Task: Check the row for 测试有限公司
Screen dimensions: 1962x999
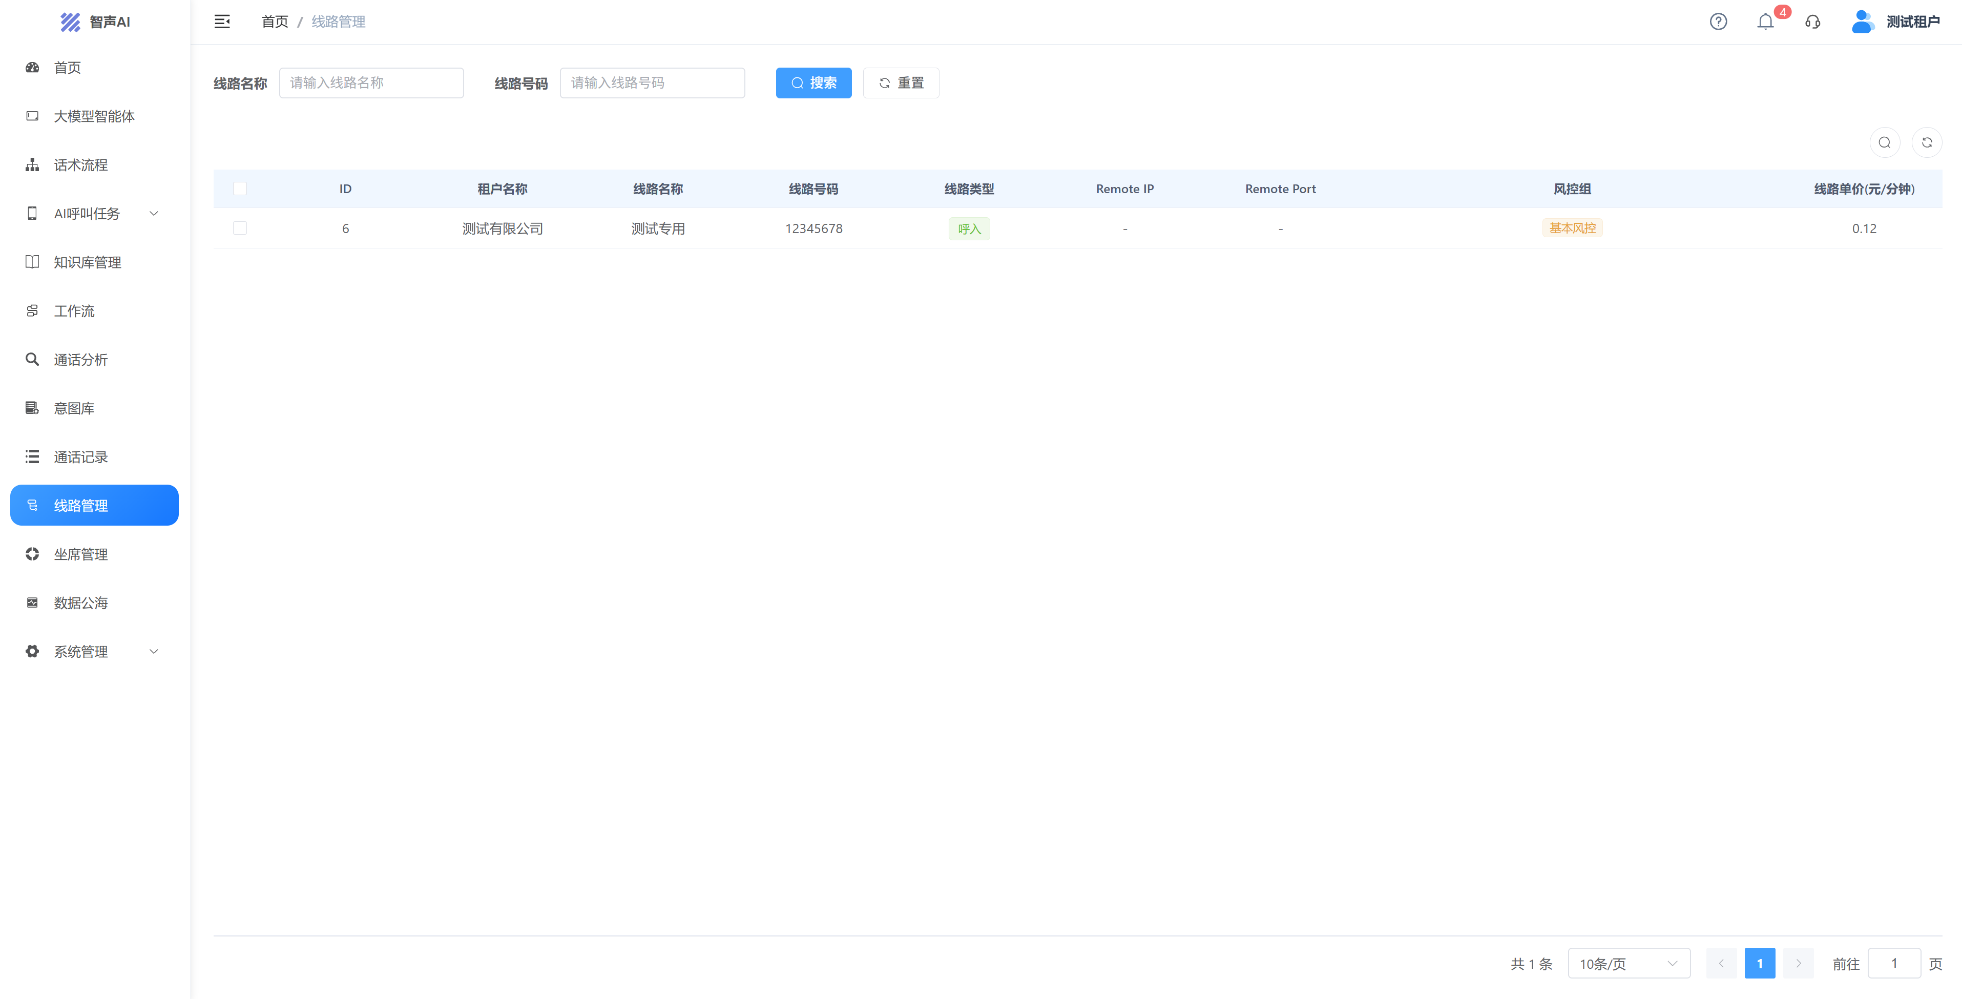Action: pos(240,228)
